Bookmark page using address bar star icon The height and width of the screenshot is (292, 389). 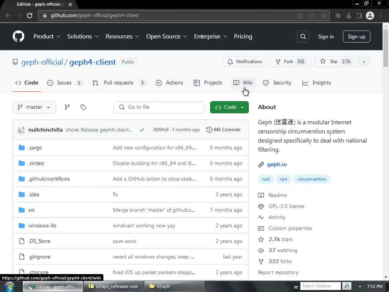tap(324, 16)
